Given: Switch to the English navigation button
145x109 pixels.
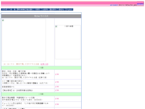Looking at the screenshot, I should tap(69, 9).
